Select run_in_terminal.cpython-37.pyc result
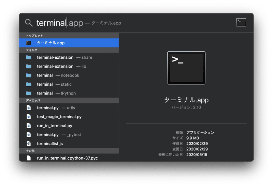The height and width of the screenshot is (187, 273). pyautogui.click(x=69, y=158)
